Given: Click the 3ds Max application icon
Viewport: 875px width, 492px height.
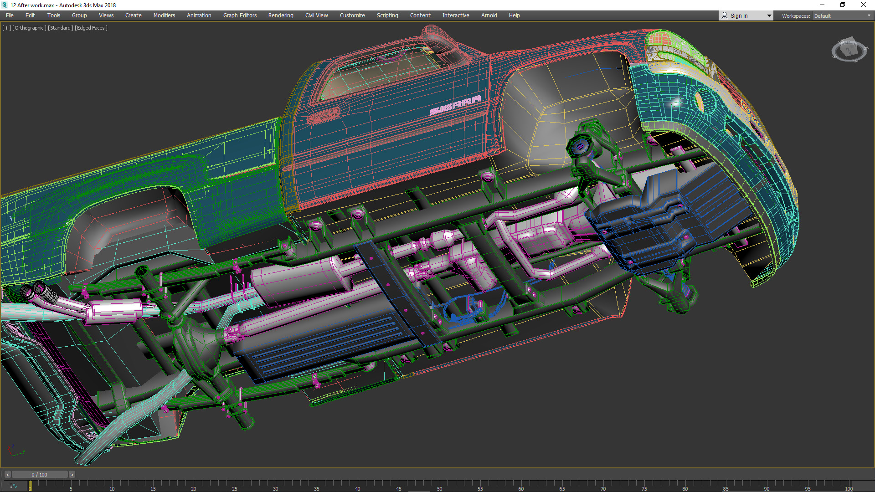Looking at the screenshot, I should click(x=5, y=5).
